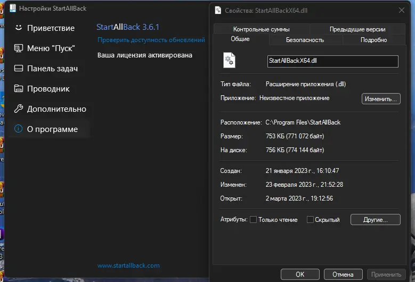
Task: Open the www.startallback.com link
Action: tap(128, 266)
